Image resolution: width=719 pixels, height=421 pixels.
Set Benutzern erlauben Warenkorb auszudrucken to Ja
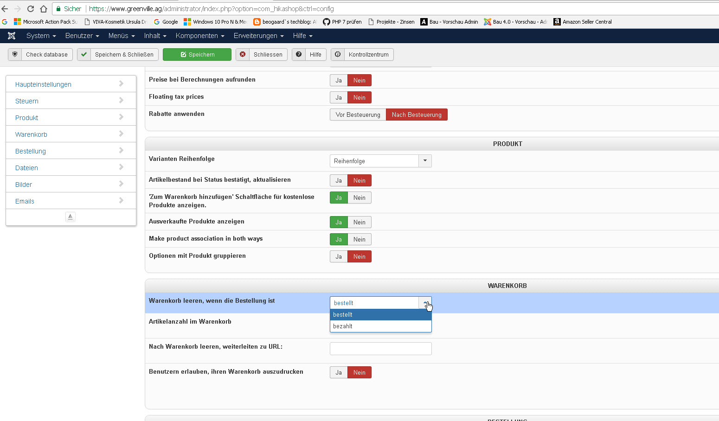(x=339, y=372)
